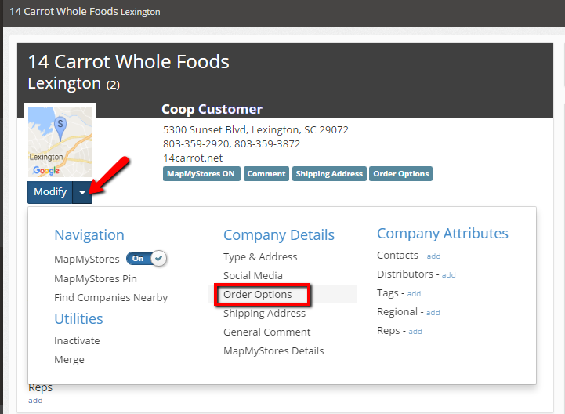Inactivate this company under Utilities
This screenshot has width=565, height=414.
pyautogui.click(x=77, y=341)
